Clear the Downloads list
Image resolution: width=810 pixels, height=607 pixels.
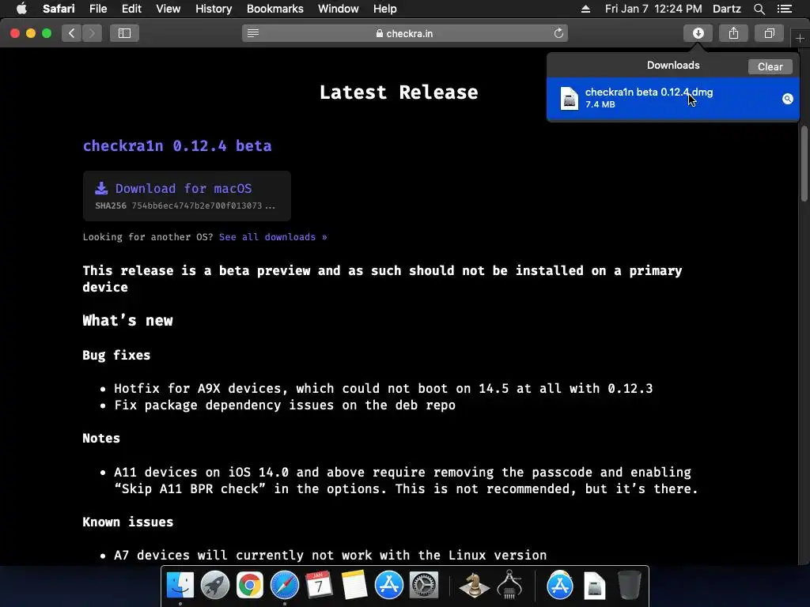[770, 66]
